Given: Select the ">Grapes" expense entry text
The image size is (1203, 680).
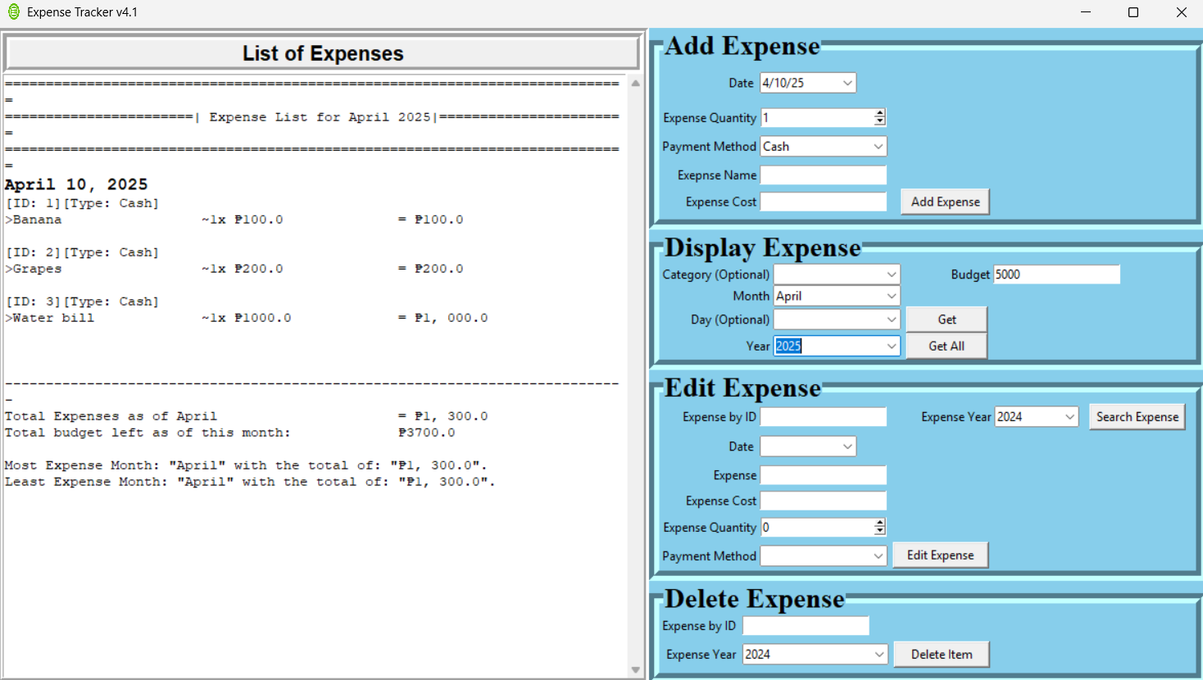Looking at the screenshot, I should pos(34,269).
